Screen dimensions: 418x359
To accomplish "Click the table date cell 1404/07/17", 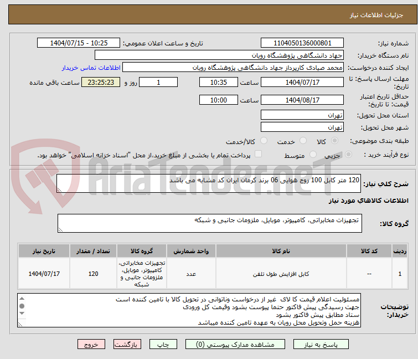I will pos(44,274).
